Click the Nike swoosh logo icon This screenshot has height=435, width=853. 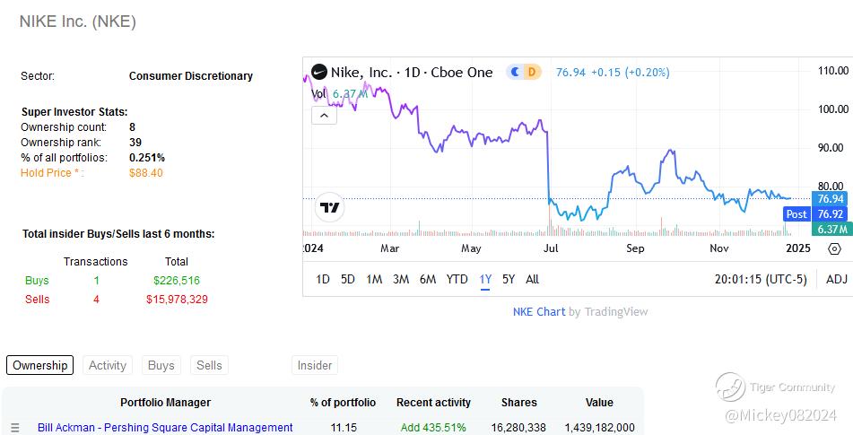pos(318,72)
